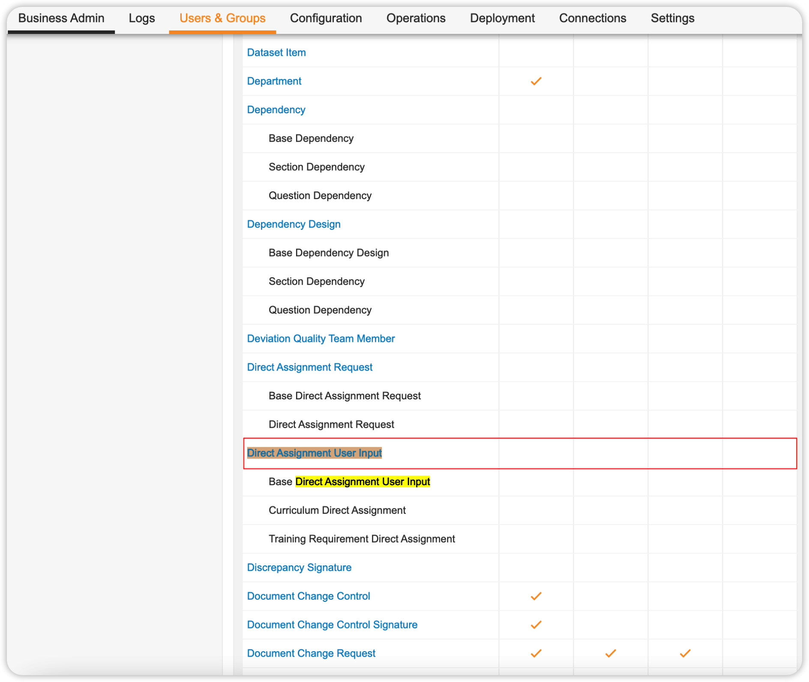The width and height of the screenshot is (809, 682).
Task: Select the Training Requirement Direct Assignment row
Action: tap(362, 539)
